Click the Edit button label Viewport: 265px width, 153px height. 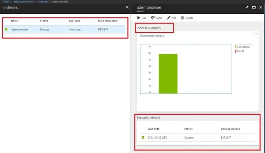click(174, 18)
